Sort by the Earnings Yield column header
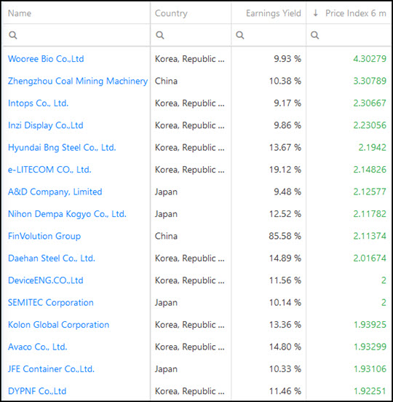This screenshot has width=393, height=402. (x=274, y=13)
